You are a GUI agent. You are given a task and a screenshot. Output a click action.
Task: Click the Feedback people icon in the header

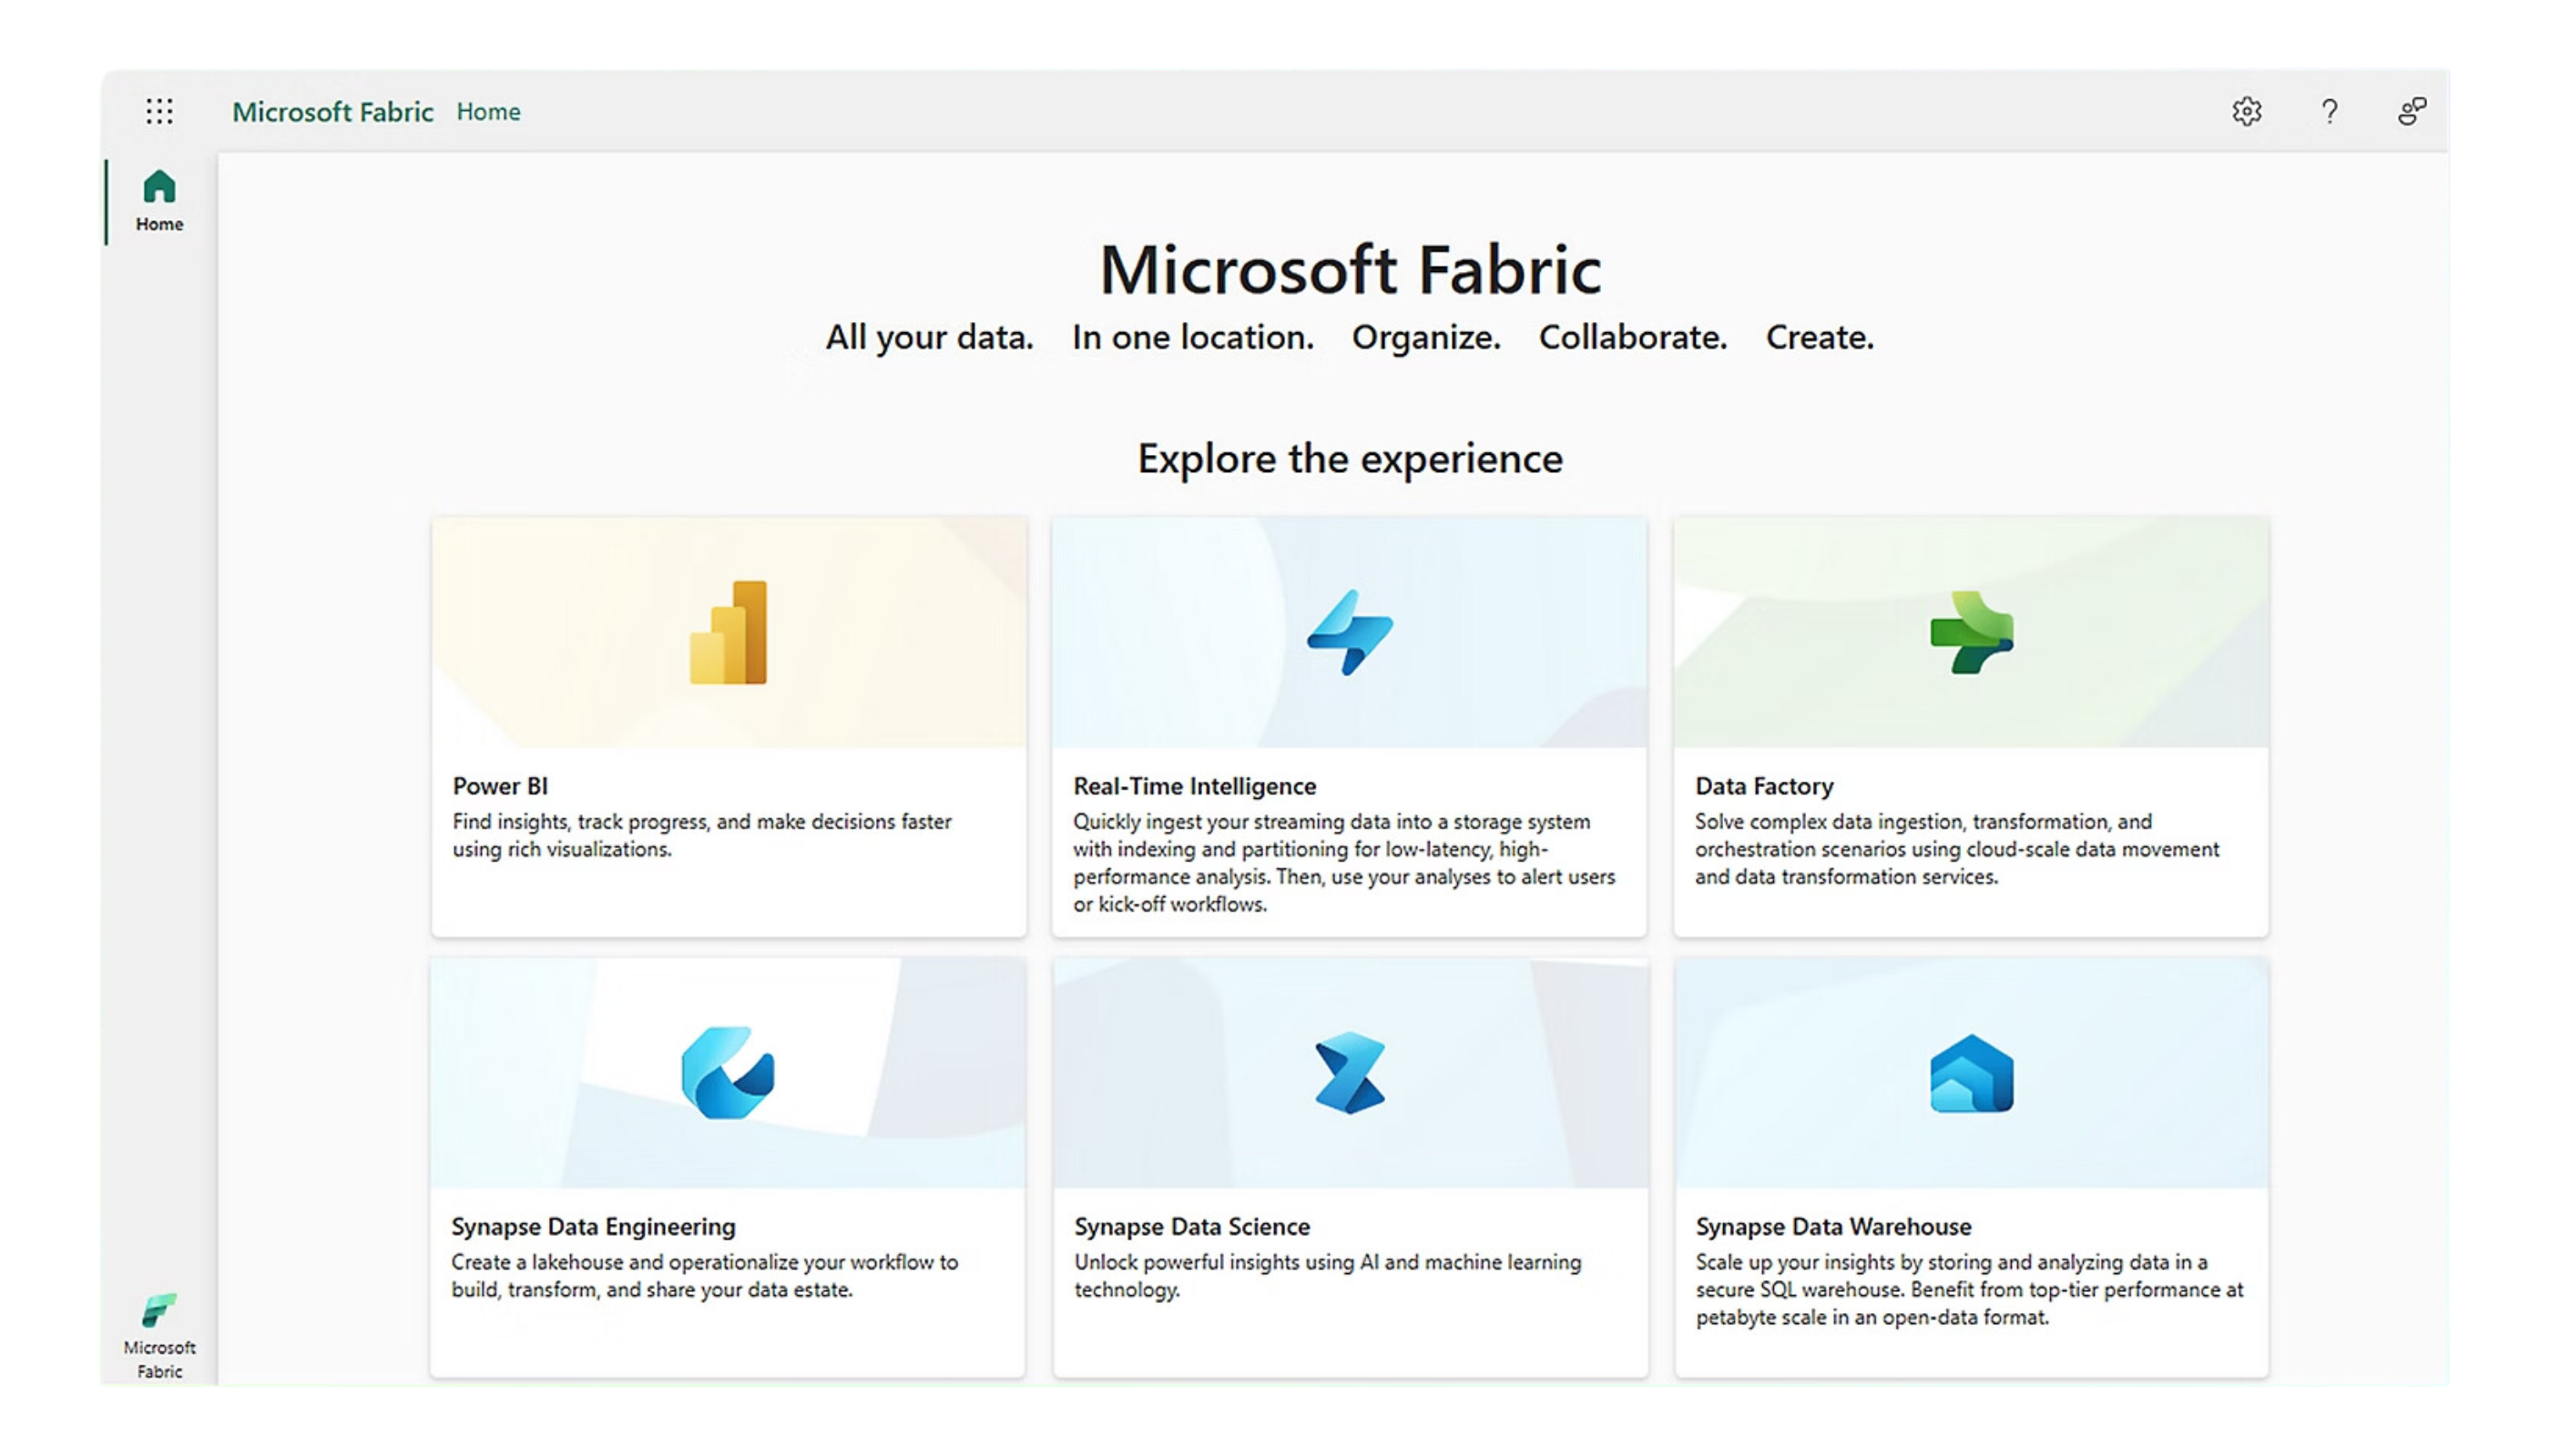(x=2412, y=111)
